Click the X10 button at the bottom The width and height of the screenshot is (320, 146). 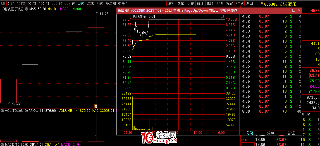244,140
